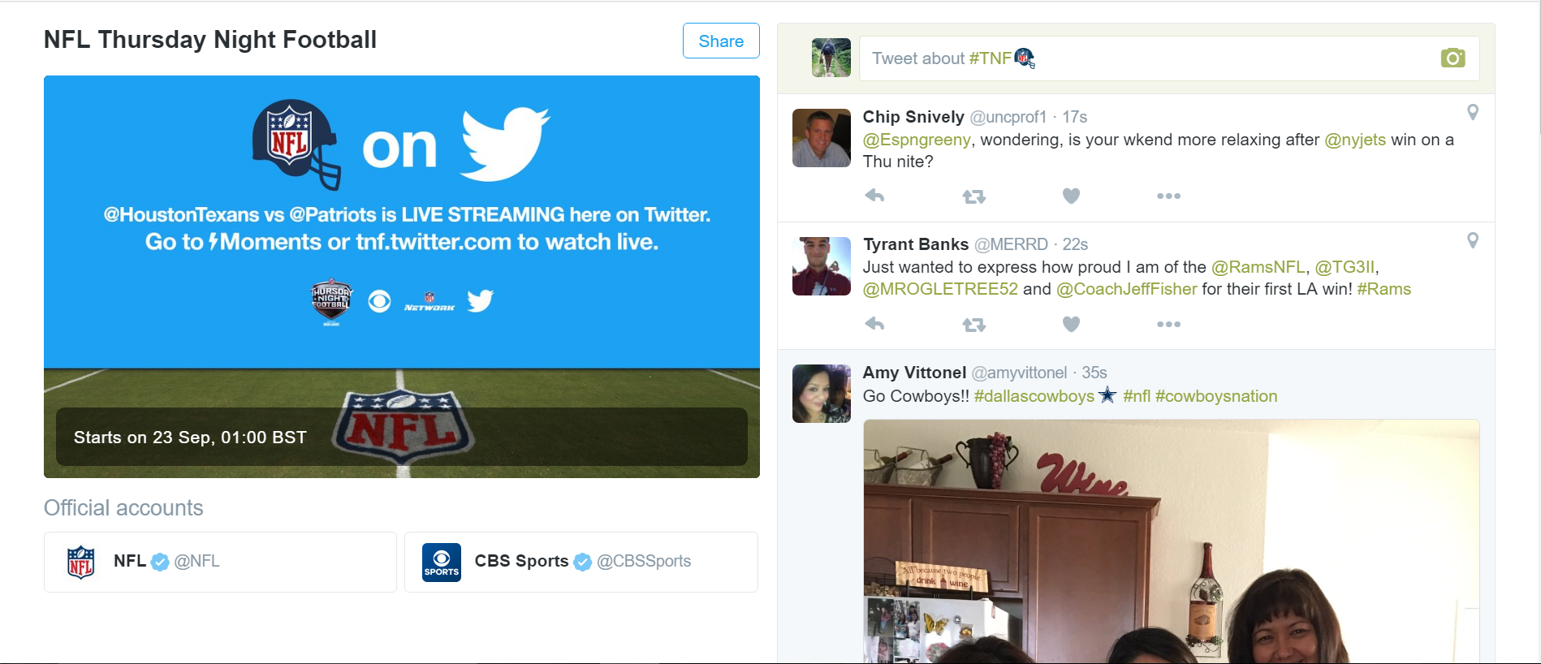Screen dimensions: 1541x664
Task: Click the @CBSSports handle text
Action: pos(644,561)
